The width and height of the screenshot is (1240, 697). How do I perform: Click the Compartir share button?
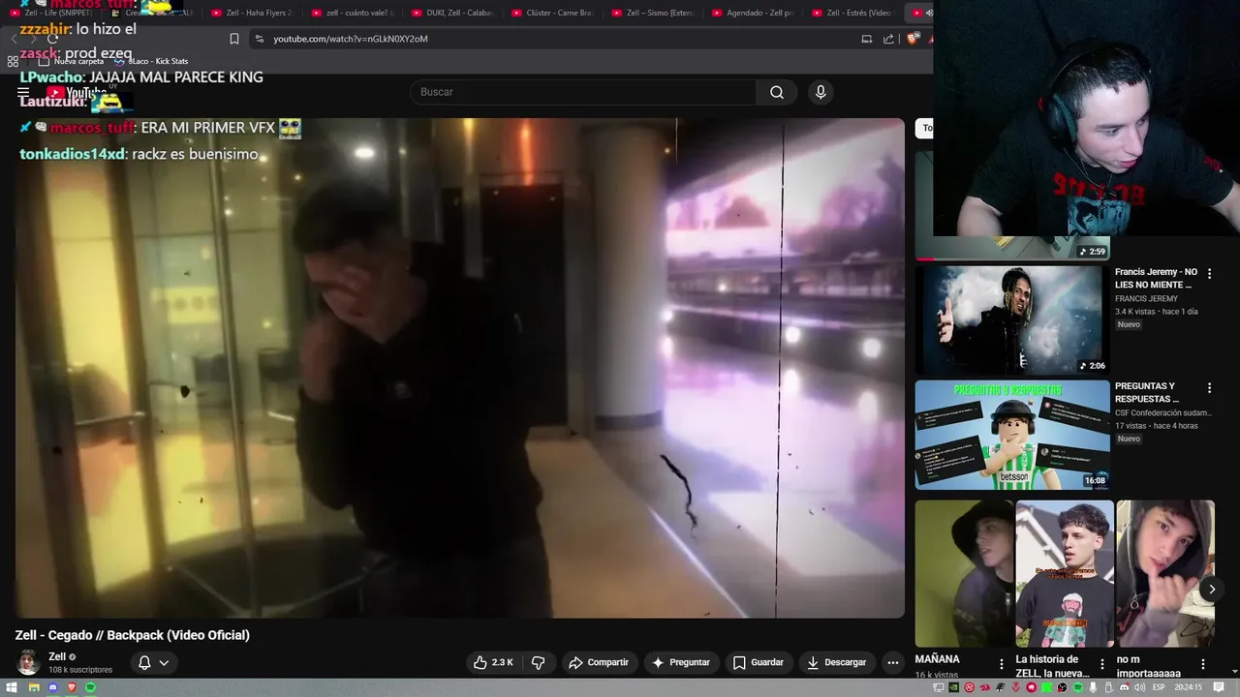click(599, 662)
